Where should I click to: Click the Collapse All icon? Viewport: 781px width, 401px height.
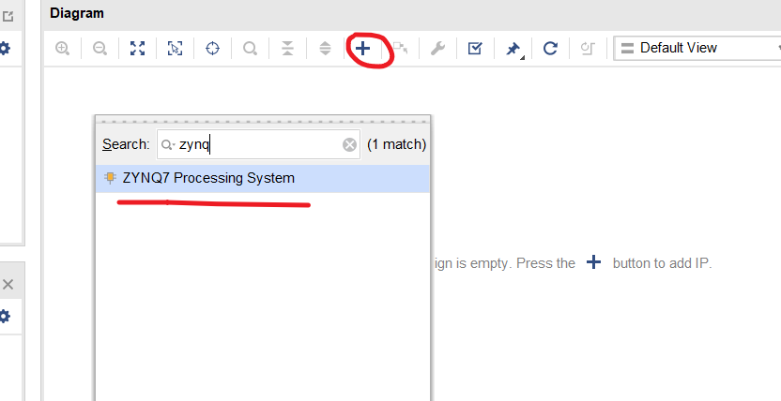tap(287, 48)
